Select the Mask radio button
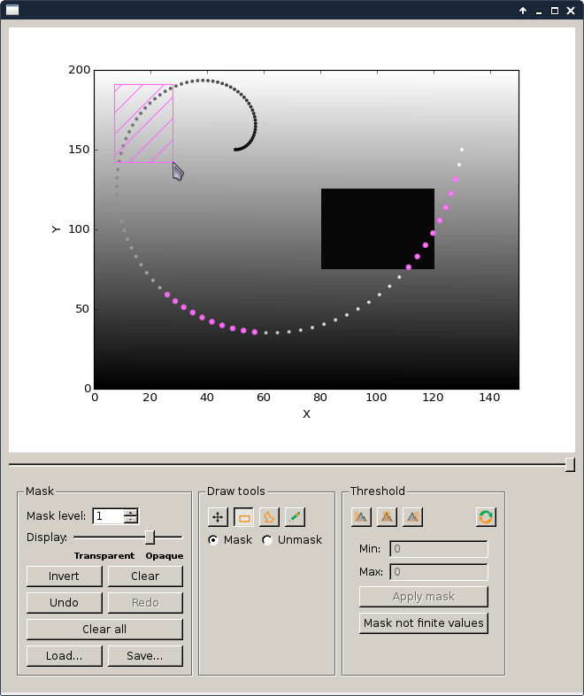This screenshot has width=584, height=696. tap(213, 540)
